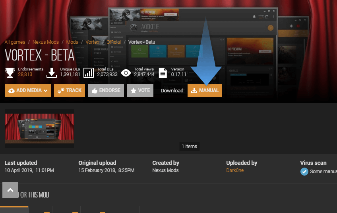Click the Total DLs bar chart icon
Screen dimensions: 337x213
click(89, 72)
